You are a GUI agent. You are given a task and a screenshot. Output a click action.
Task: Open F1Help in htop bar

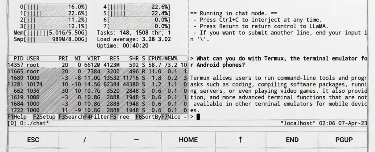click(x=17, y=117)
